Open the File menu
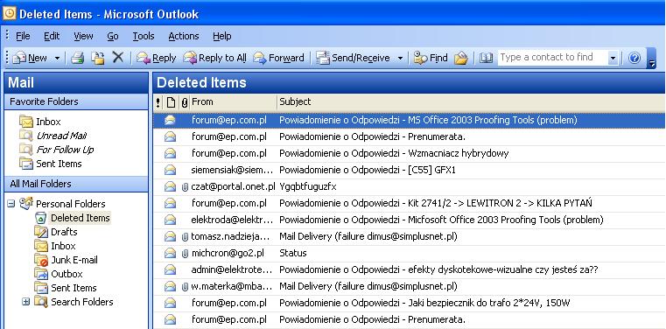The height and width of the screenshot is (329, 666). [x=23, y=37]
